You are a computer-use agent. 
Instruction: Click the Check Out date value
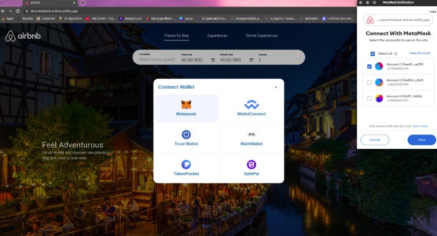coord(231,60)
